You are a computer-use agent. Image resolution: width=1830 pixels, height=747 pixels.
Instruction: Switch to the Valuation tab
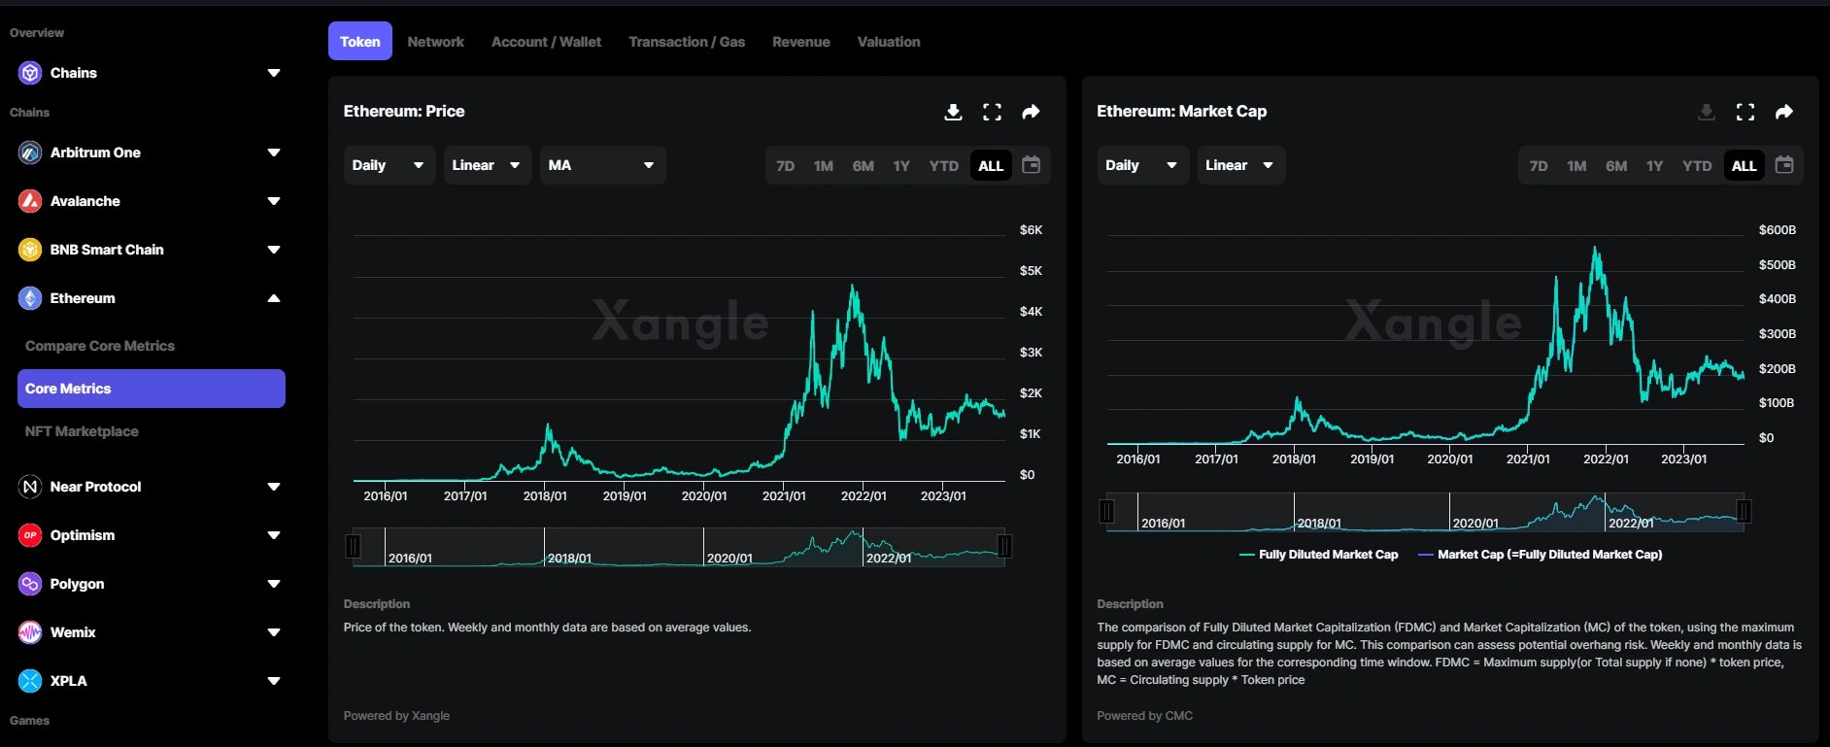(889, 42)
